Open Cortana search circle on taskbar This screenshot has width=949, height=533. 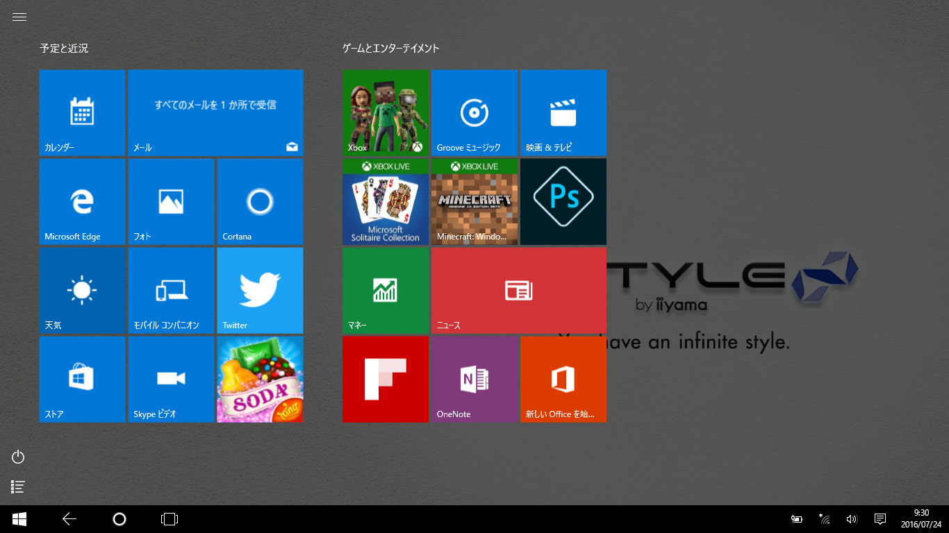(119, 519)
